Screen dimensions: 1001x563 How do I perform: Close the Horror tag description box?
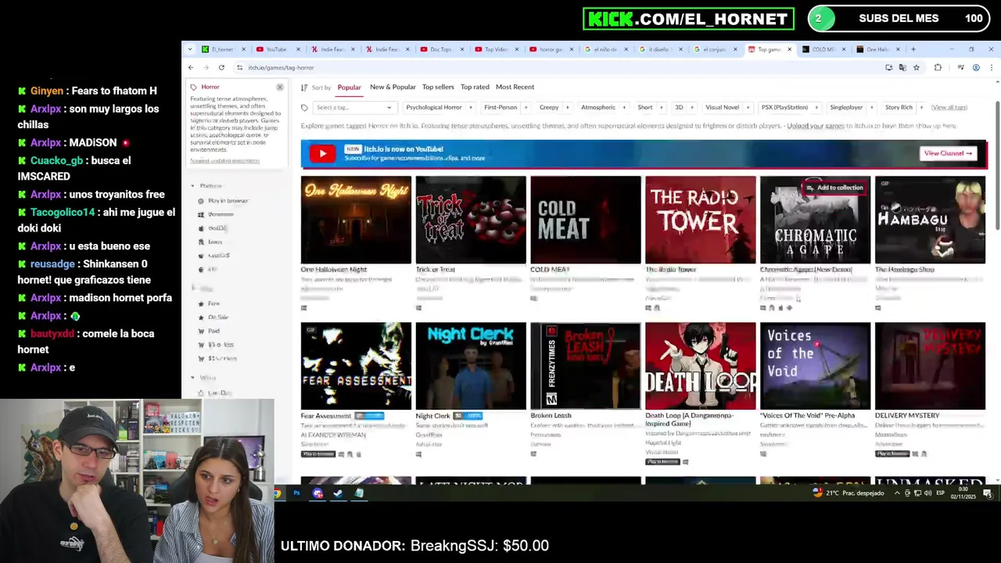pyautogui.click(x=279, y=87)
